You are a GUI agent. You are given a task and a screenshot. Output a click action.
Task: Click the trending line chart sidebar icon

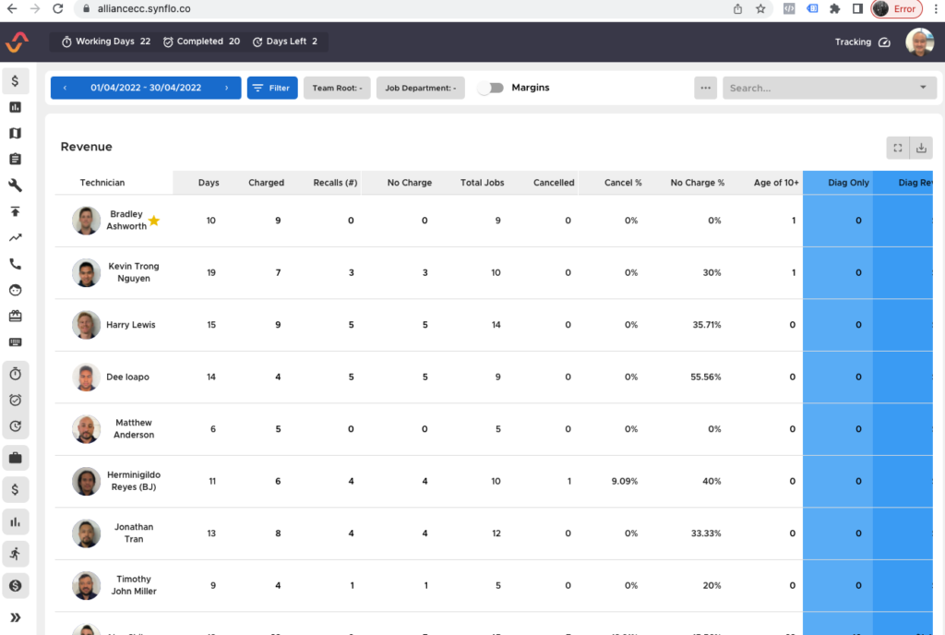pos(15,238)
